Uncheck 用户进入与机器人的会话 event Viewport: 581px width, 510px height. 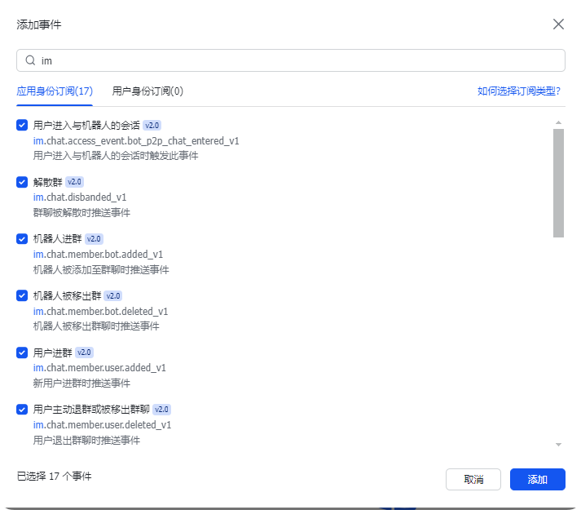pos(22,126)
